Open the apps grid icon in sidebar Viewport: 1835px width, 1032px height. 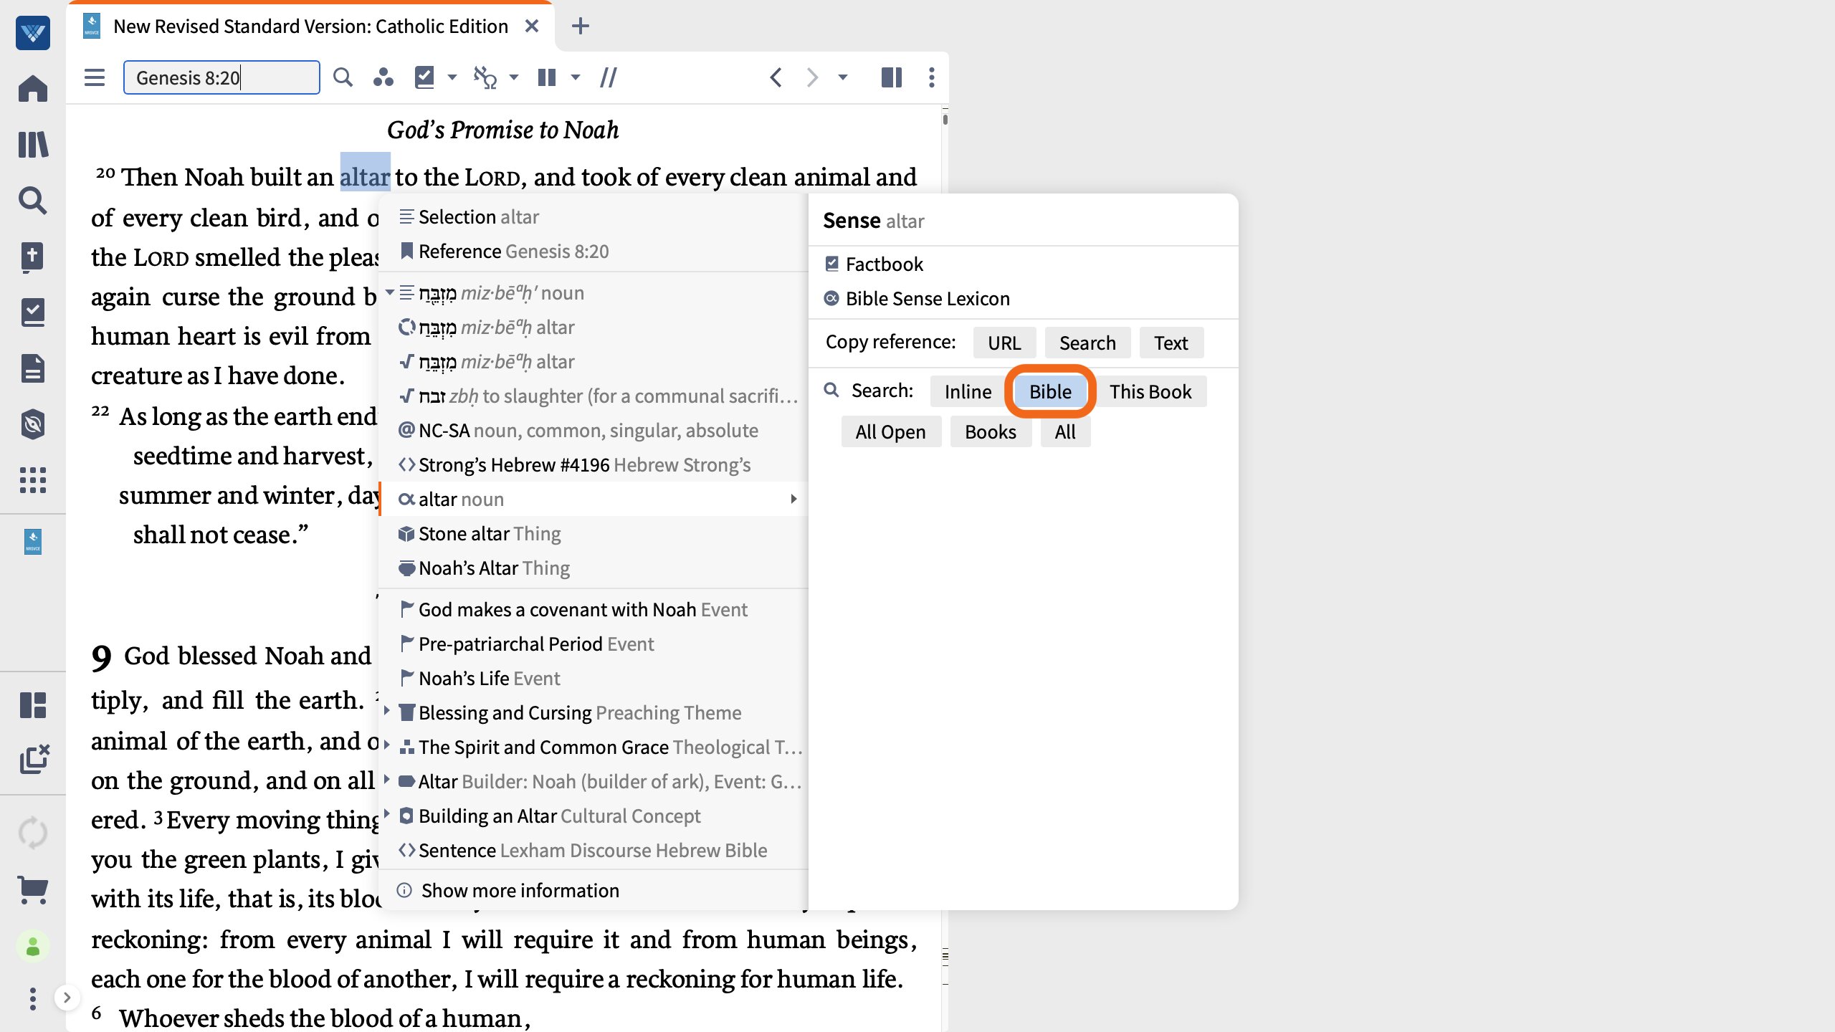click(33, 480)
